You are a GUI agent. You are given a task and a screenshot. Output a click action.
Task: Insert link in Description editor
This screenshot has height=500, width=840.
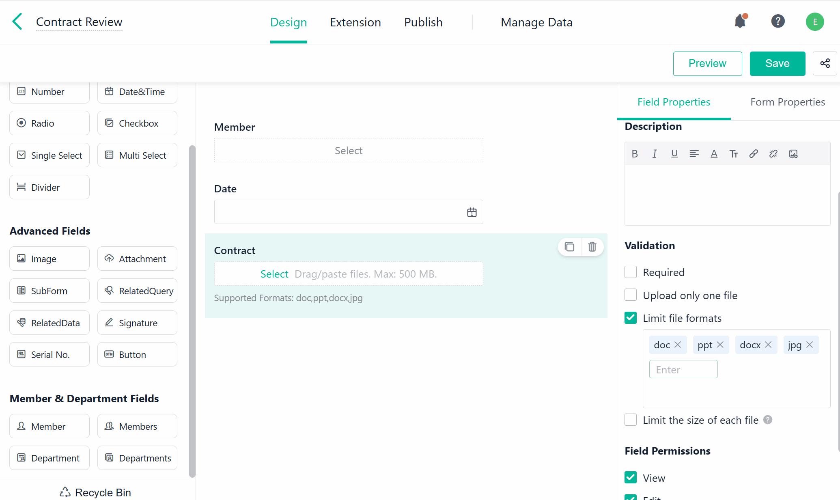754,154
